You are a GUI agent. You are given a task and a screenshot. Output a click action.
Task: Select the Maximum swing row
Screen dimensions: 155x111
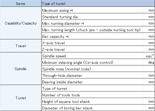point(98,10)
